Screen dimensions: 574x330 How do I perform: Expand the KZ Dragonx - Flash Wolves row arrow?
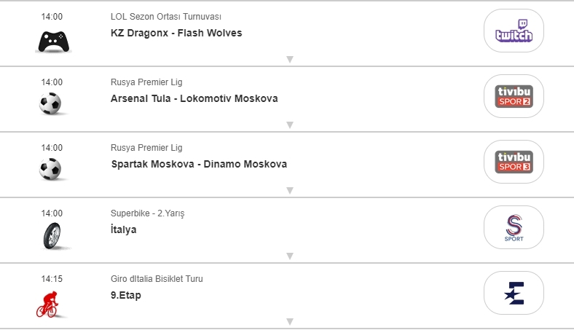[x=289, y=59]
